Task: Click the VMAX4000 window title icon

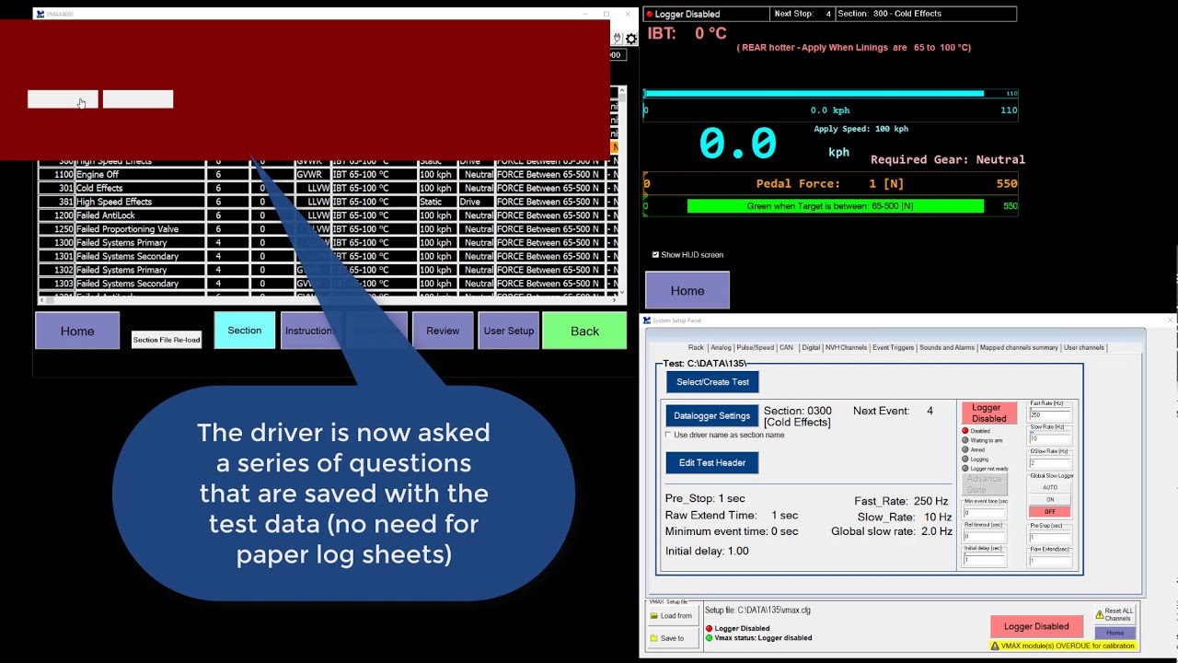Action: pos(40,14)
